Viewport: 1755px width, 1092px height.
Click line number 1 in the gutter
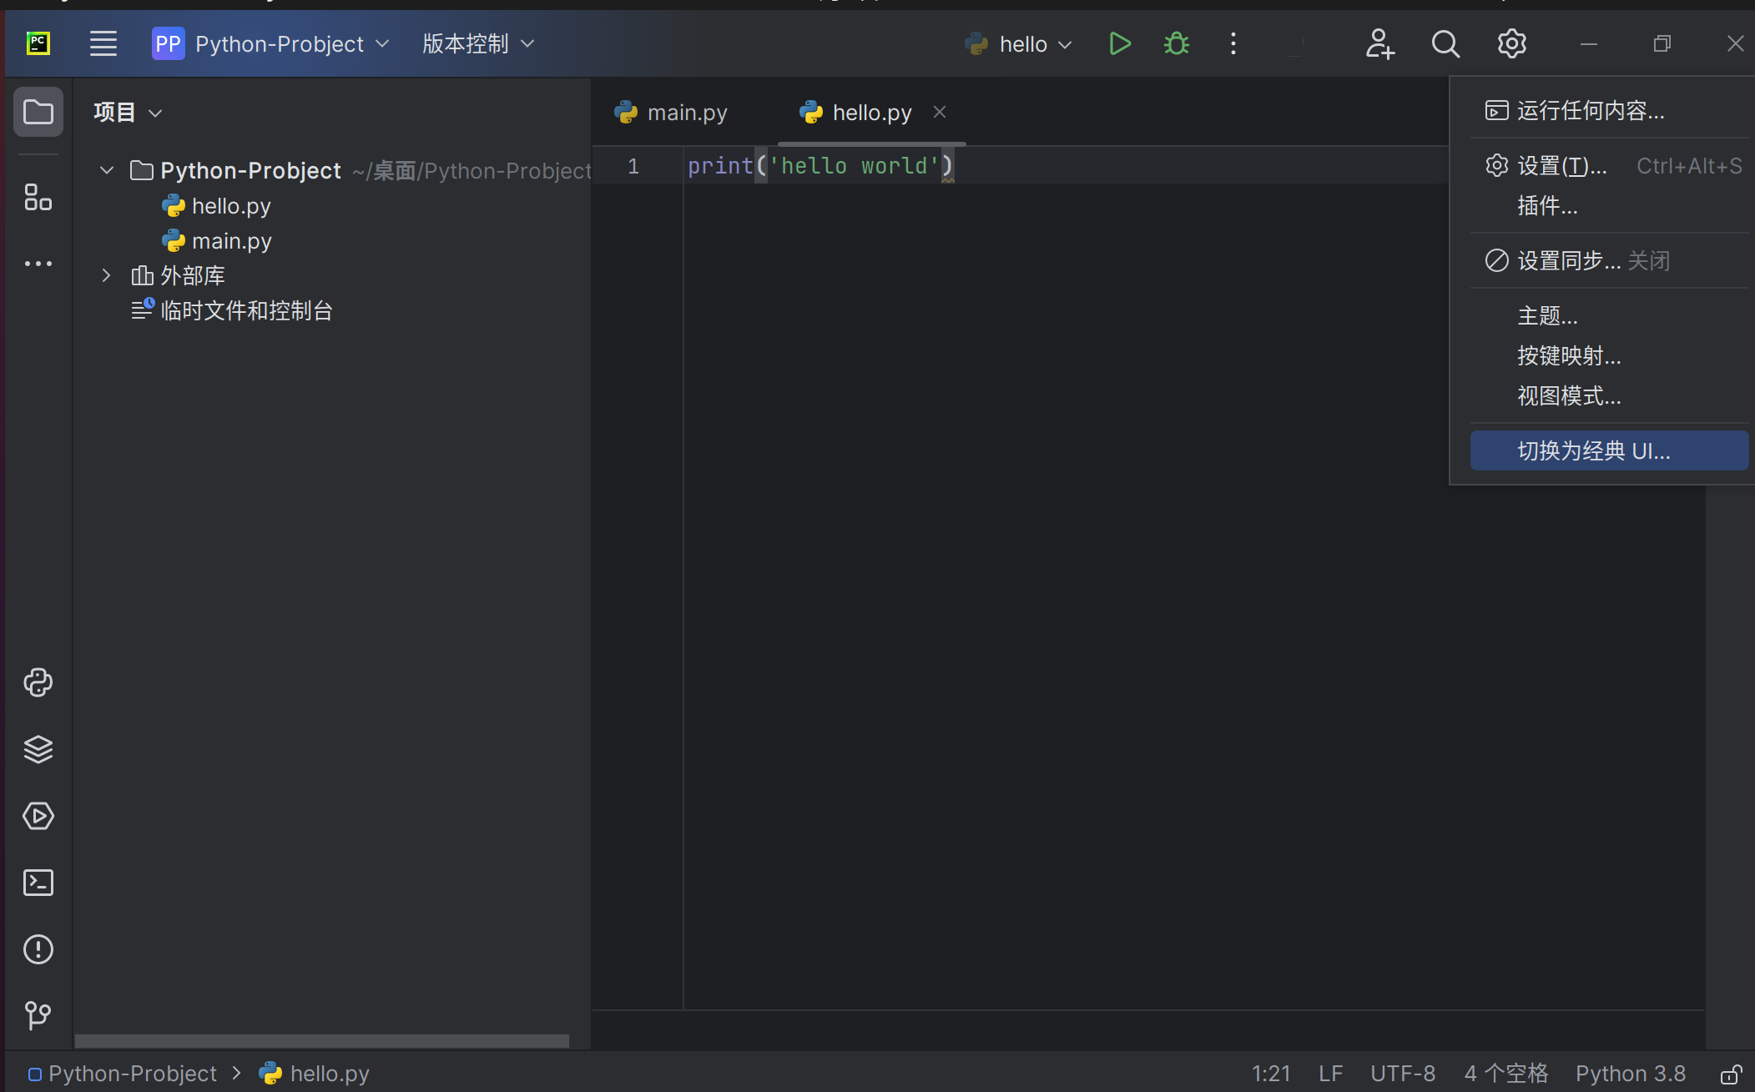coord(633,166)
